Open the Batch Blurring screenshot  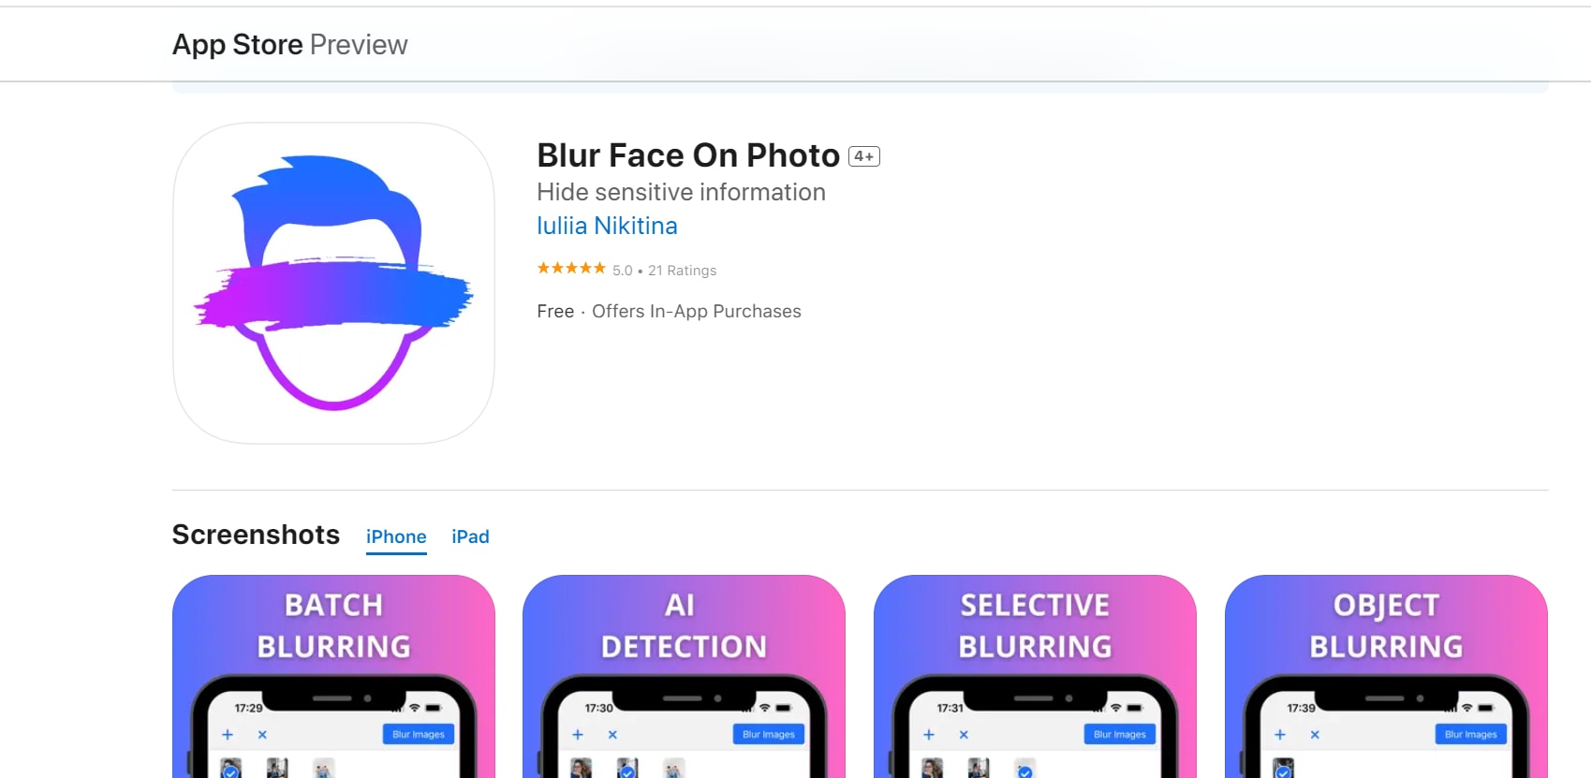tap(333, 676)
